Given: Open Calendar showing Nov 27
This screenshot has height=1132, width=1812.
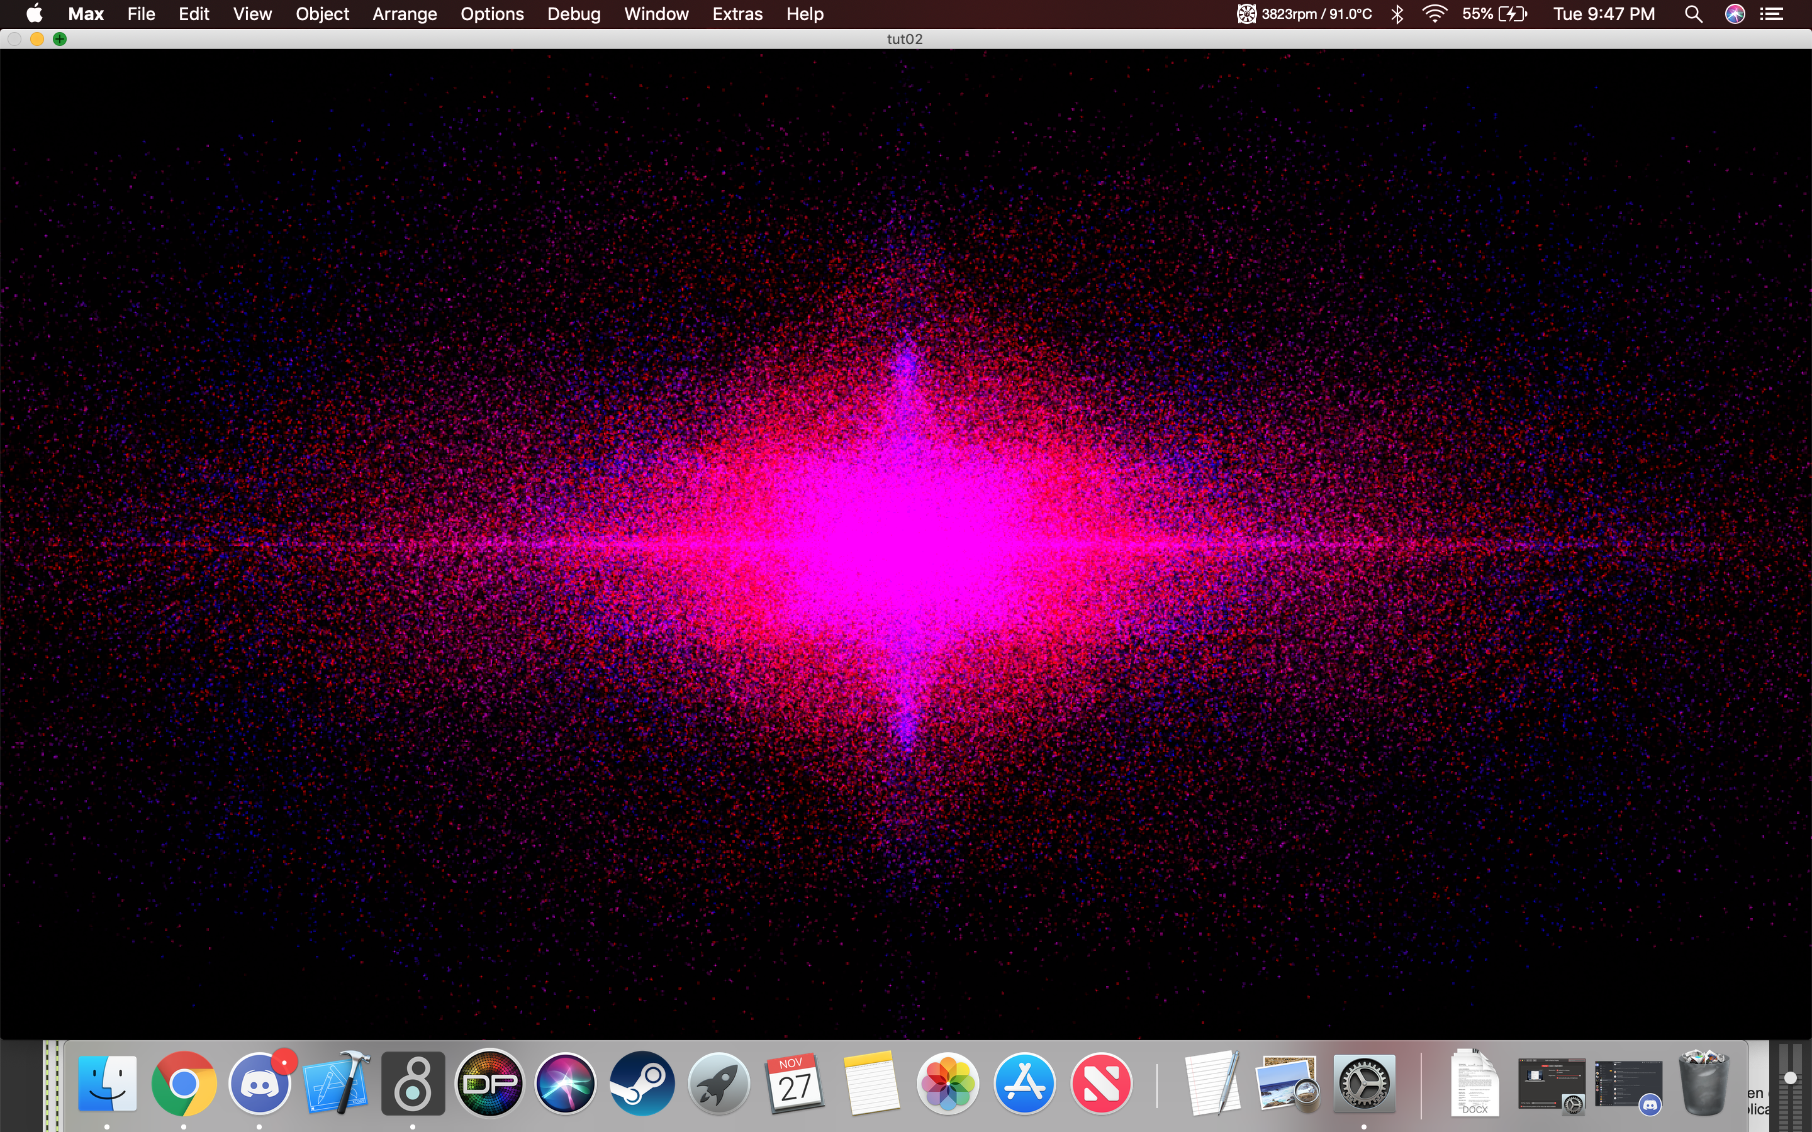Looking at the screenshot, I should (795, 1084).
